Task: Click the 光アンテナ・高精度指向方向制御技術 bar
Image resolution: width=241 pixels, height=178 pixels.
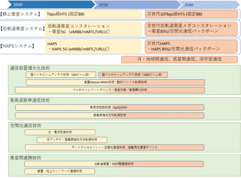Action: pyautogui.click(x=72, y=140)
